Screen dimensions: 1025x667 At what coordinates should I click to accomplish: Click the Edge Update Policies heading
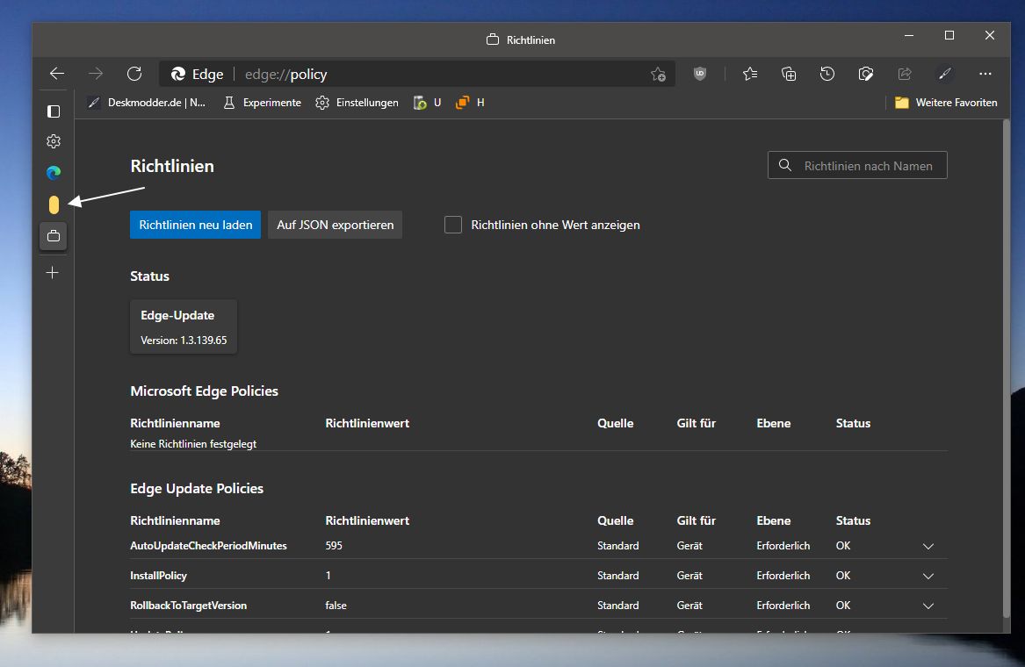[197, 488]
